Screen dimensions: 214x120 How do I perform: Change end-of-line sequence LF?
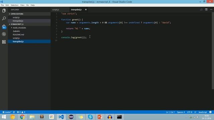195,112
